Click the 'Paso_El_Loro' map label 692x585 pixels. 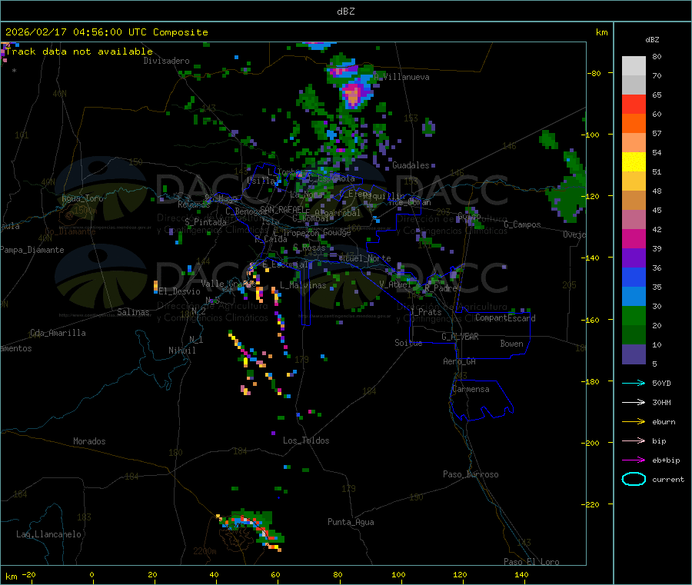[531, 562]
